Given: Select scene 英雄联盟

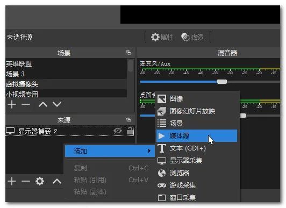Looking at the screenshot, I should pyautogui.click(x=66, y=63).
